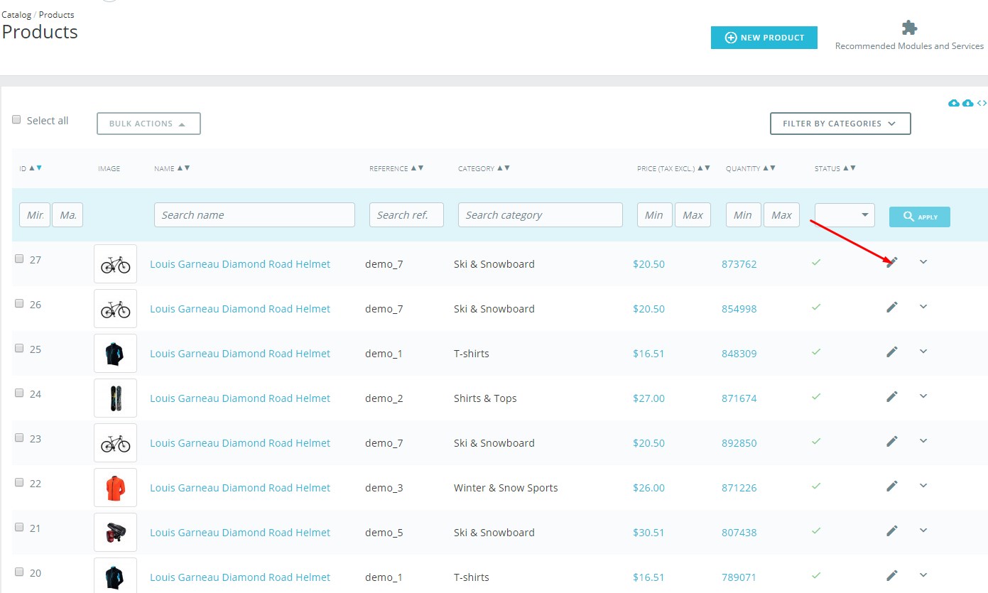Viewport: 988px width, 593px height.
Task: Sort by the Name column header
Action: [164, 168]
